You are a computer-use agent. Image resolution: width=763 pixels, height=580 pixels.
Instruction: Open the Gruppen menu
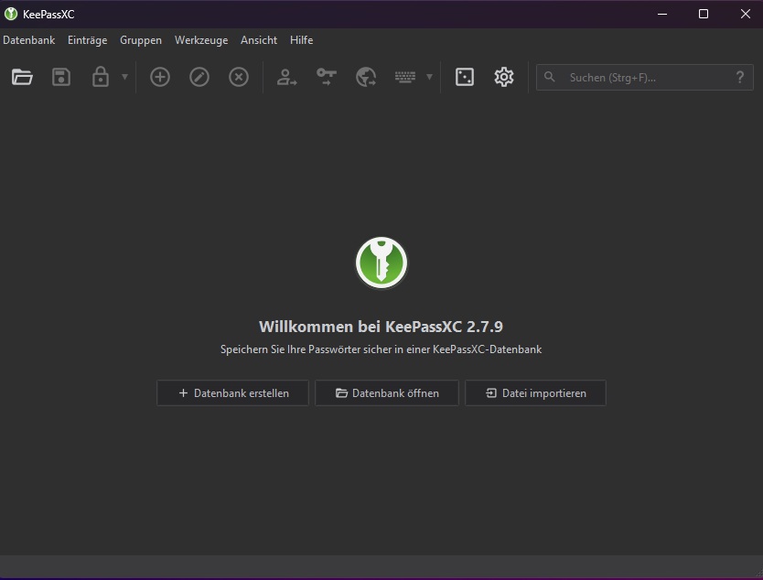pos(141,40)
